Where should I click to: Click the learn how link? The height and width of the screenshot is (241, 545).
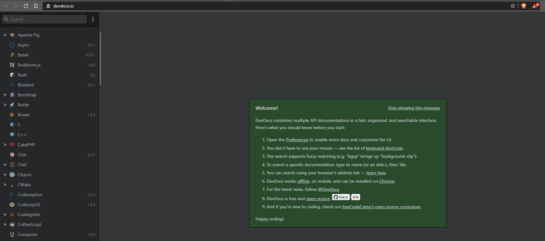point(376,173)
